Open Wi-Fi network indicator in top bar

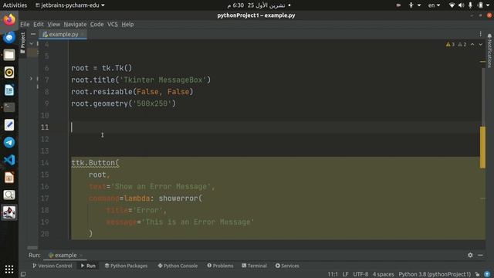coord(452,5)
